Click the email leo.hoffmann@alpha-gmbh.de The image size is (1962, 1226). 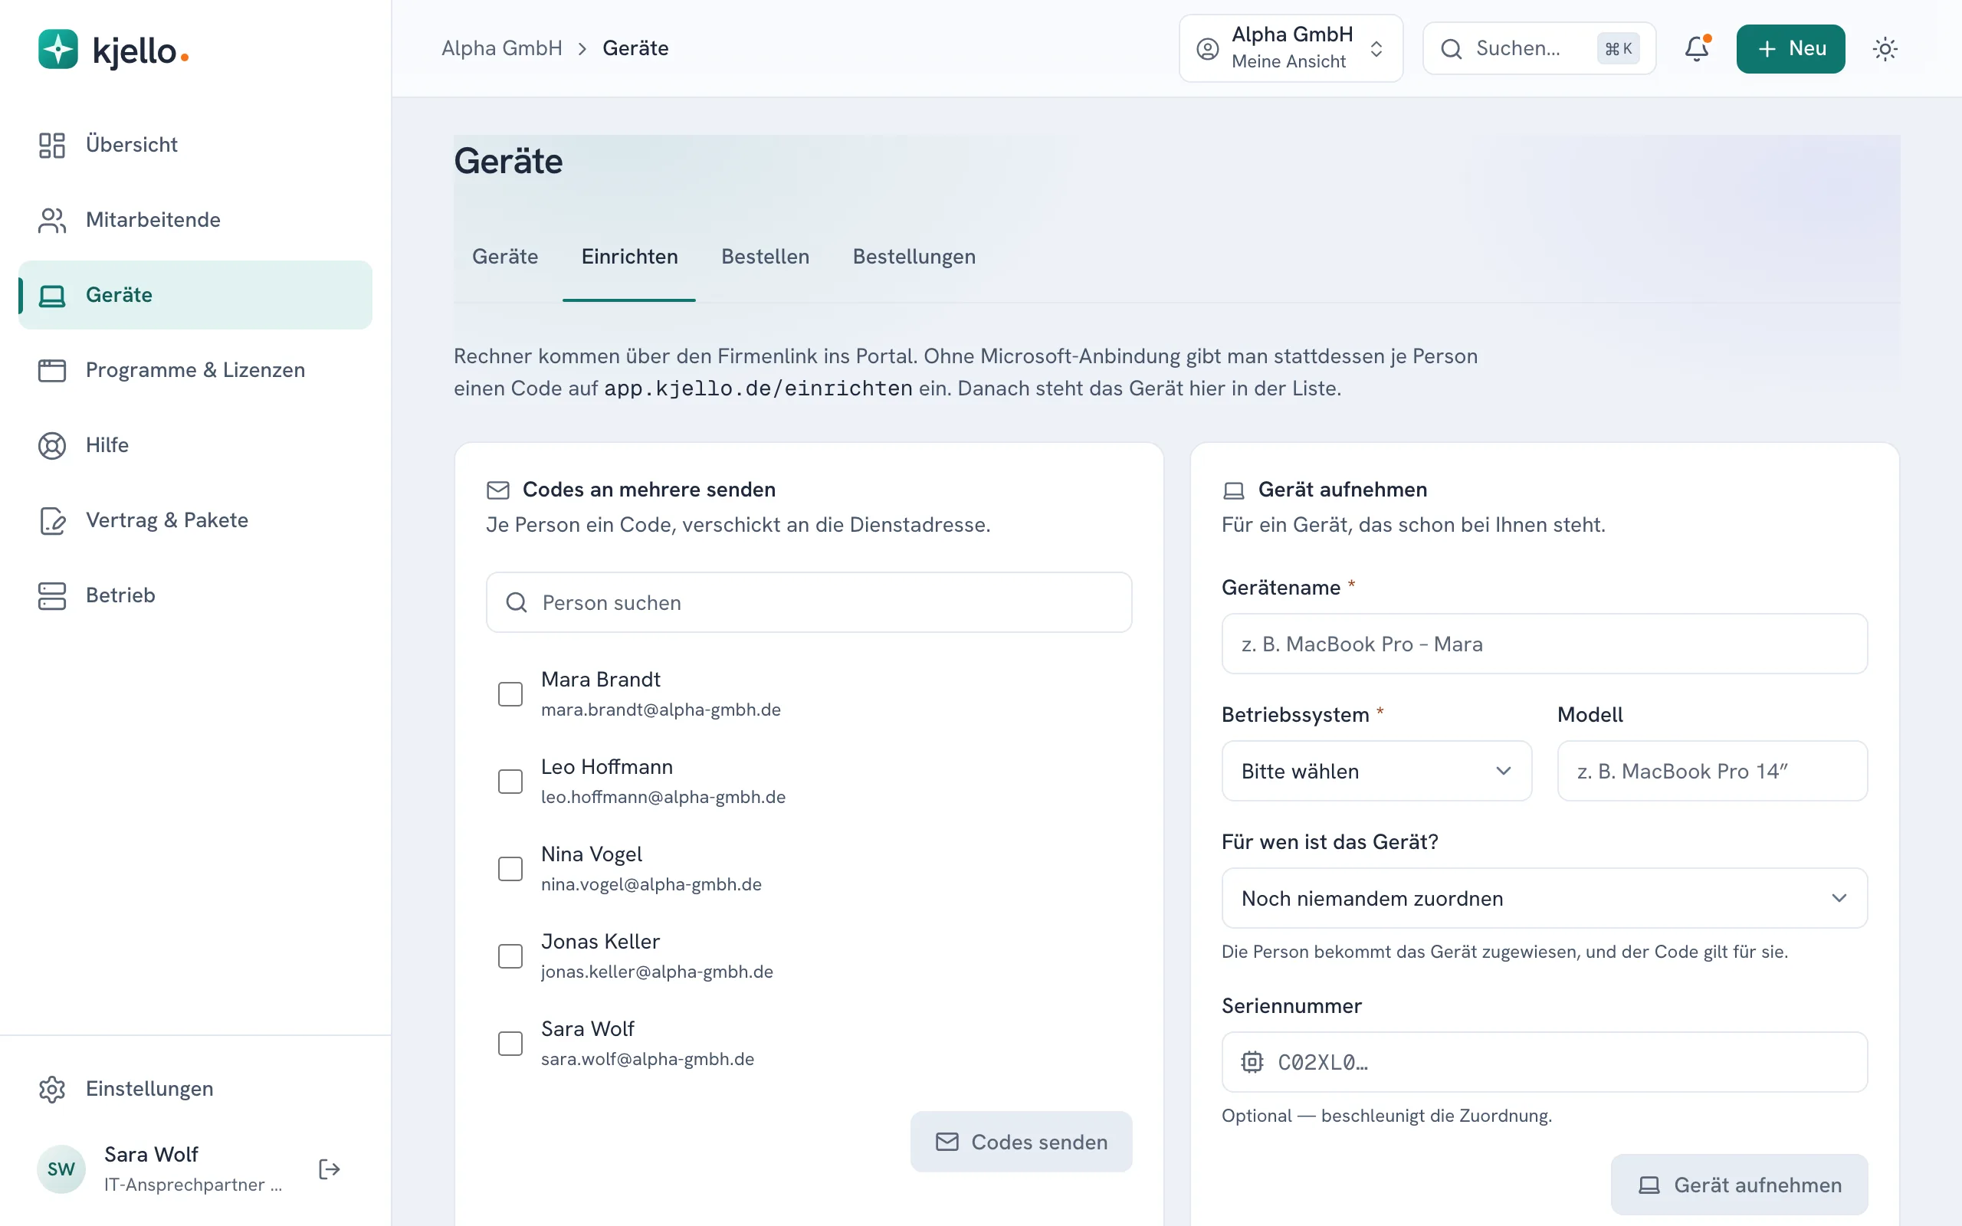(663, 798)
